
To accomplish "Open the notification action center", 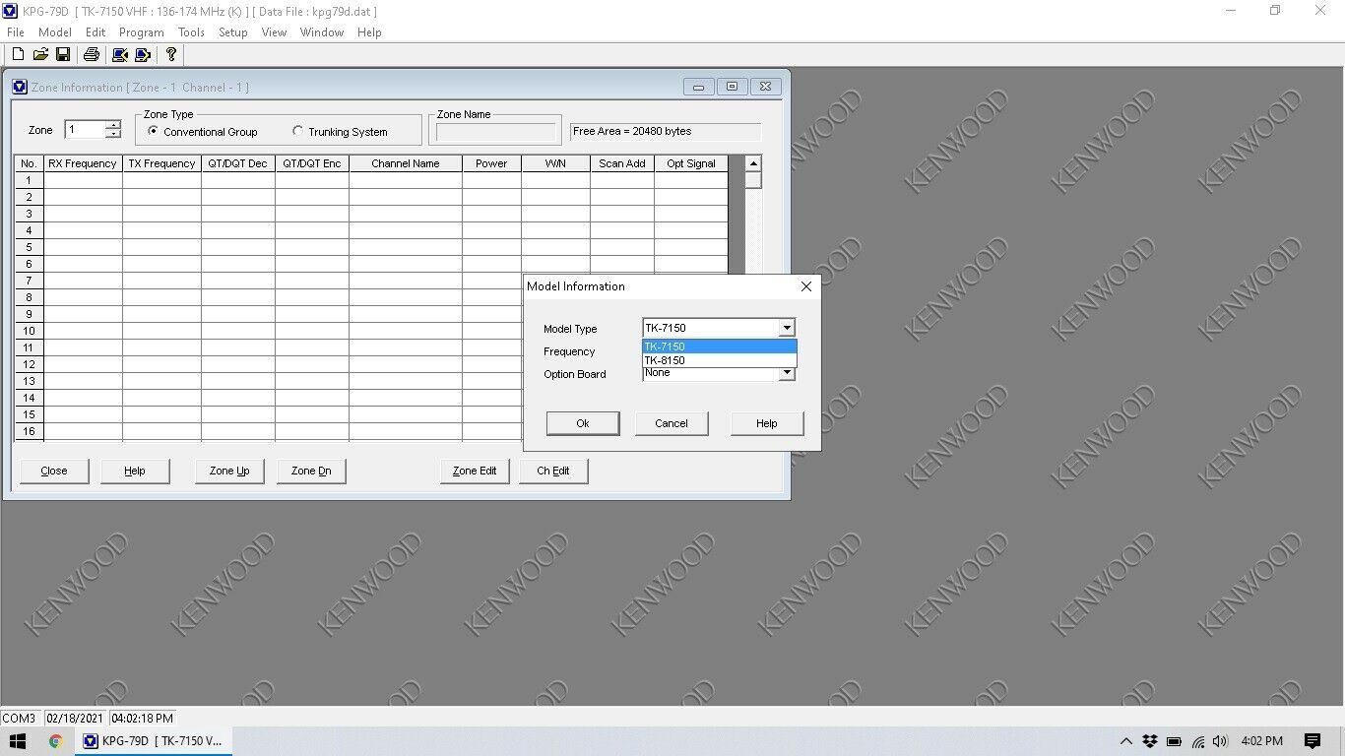I will pyautogui.click(x=1313, y=741).
